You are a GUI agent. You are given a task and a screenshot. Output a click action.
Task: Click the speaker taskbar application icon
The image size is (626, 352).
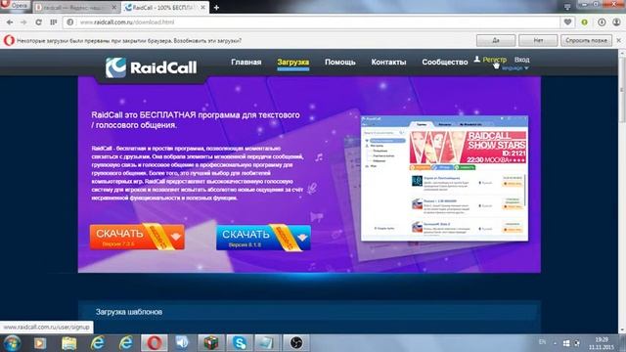pos(182,343)
